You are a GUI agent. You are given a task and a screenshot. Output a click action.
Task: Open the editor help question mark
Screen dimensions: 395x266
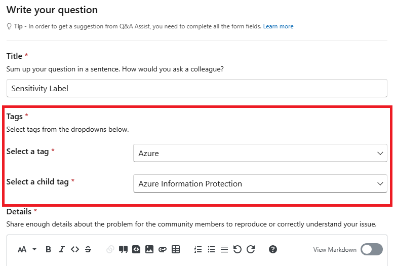point(273,249)
